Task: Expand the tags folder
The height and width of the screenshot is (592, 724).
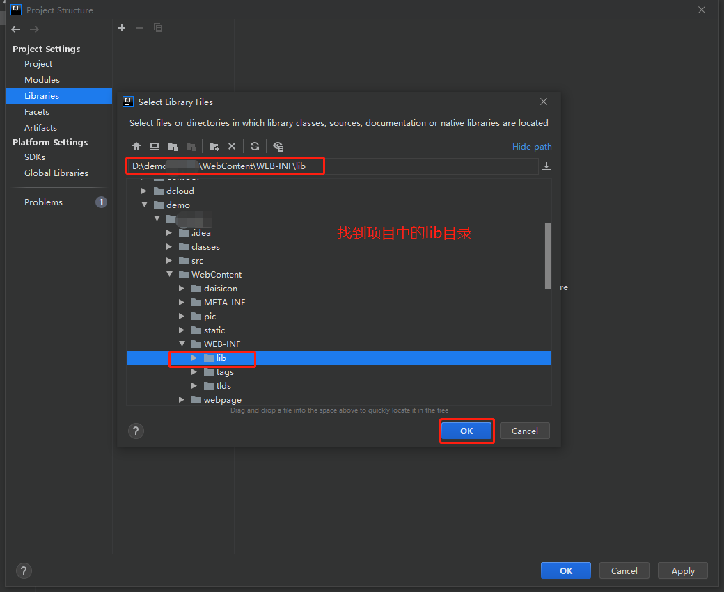Action: tap(194, 372)
